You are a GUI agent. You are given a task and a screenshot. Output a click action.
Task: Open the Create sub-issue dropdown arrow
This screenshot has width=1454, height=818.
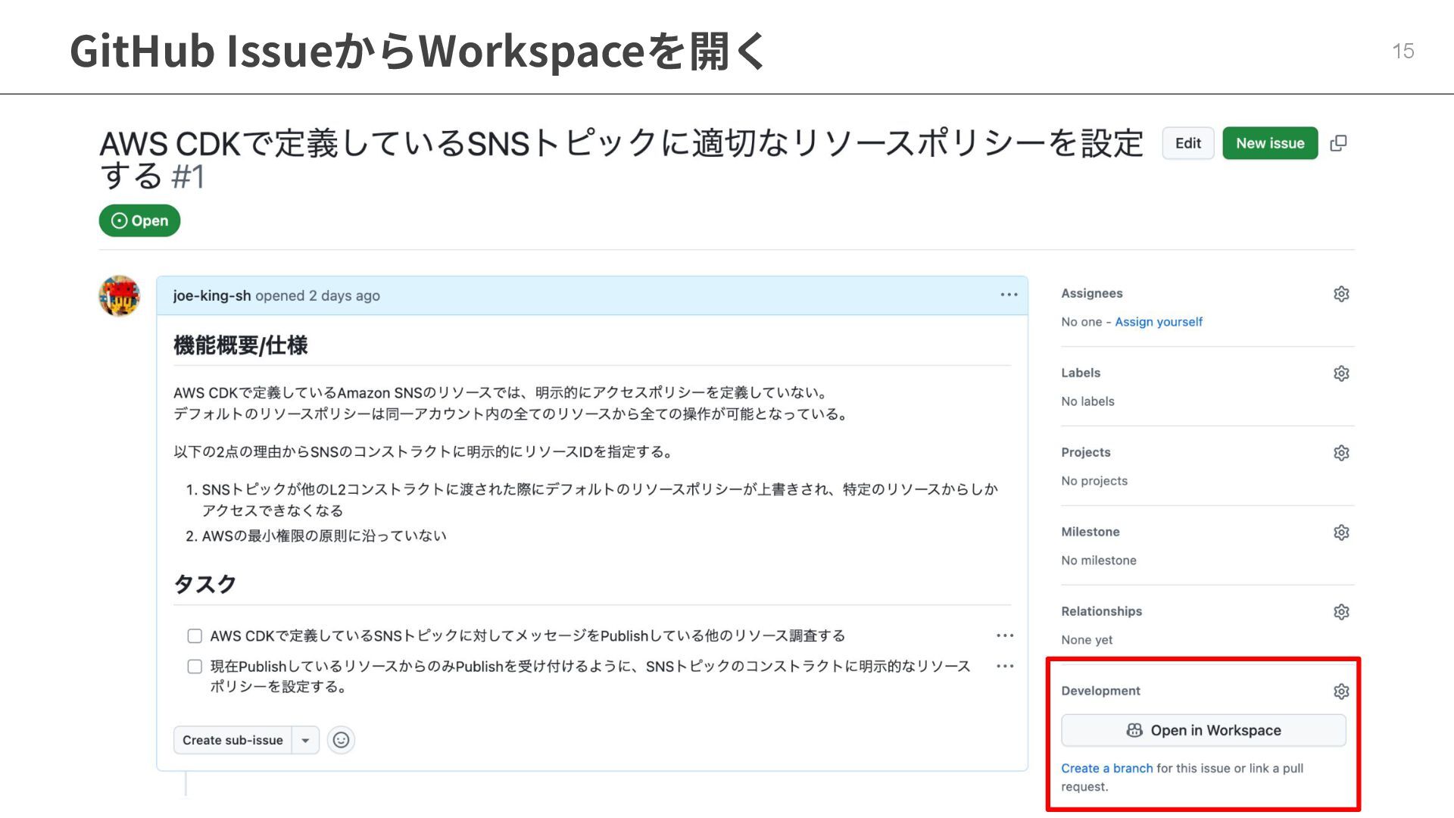[x=305, y=740]
